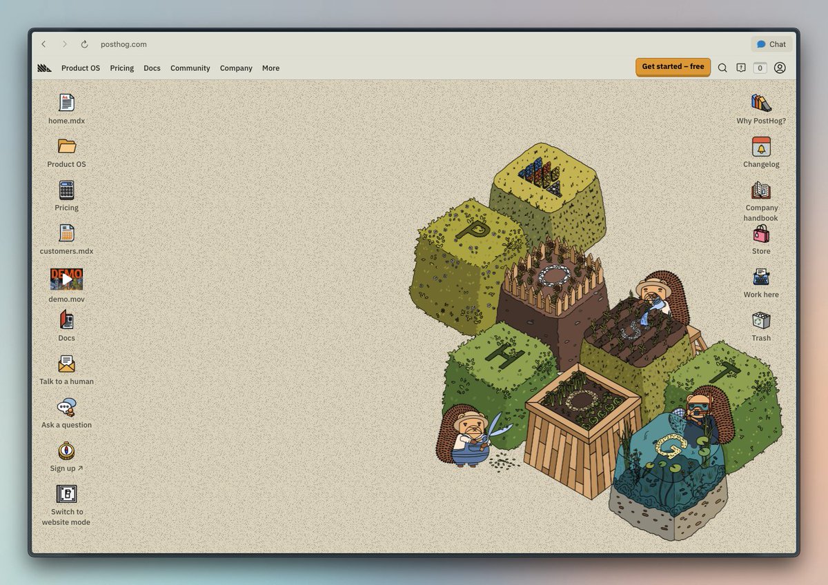Open the Work here typewriter icon
Screen dimensions: 828x585
click(761, 277)
